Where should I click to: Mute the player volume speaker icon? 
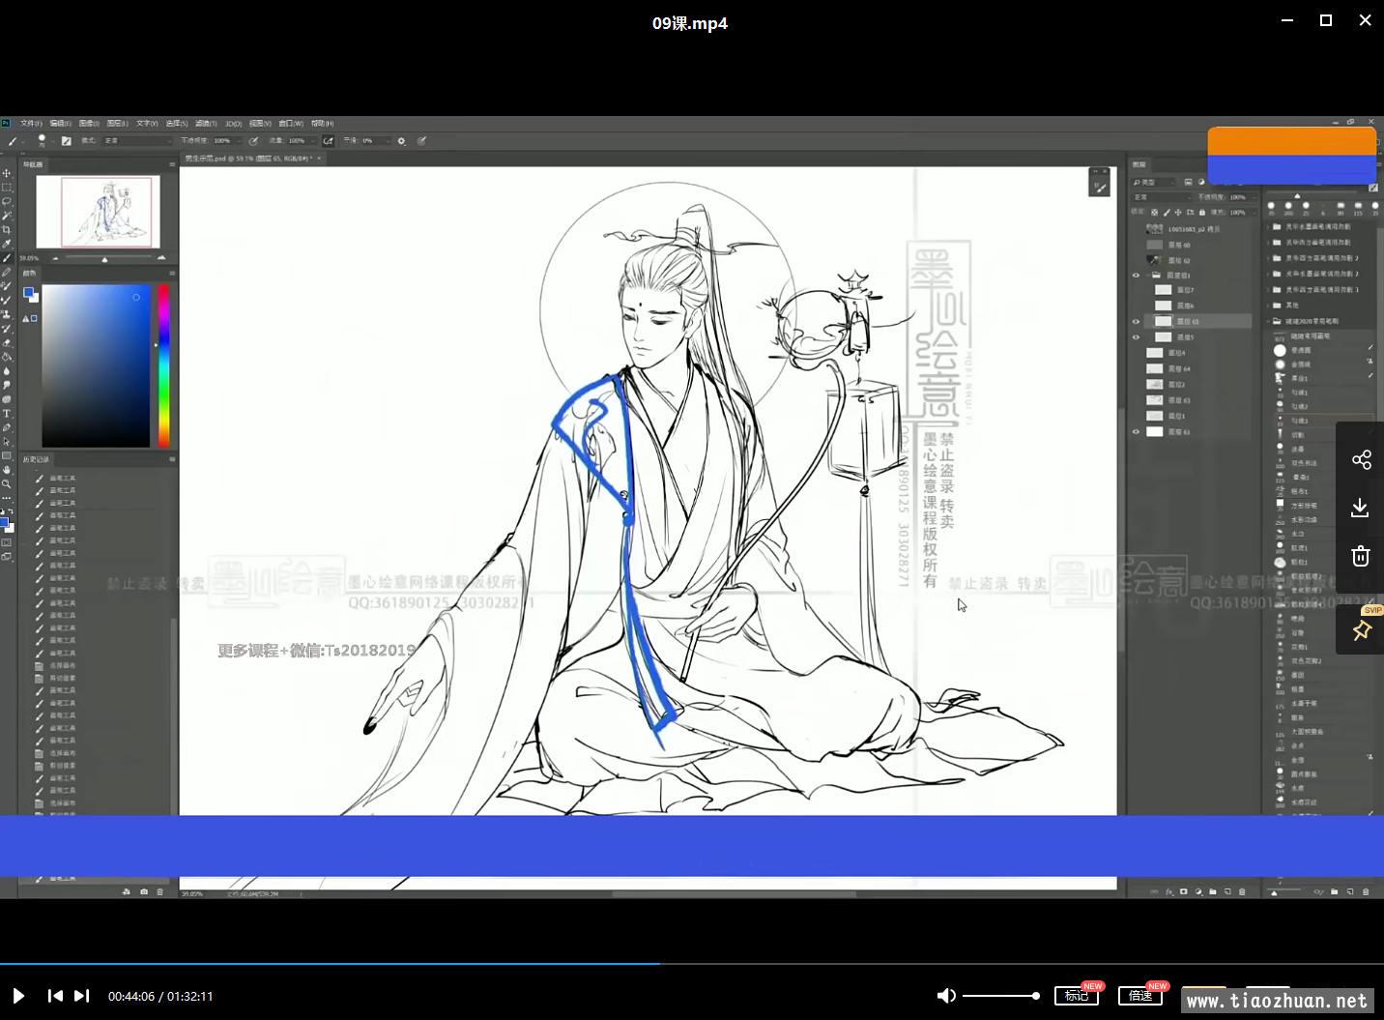pos(946,996)
